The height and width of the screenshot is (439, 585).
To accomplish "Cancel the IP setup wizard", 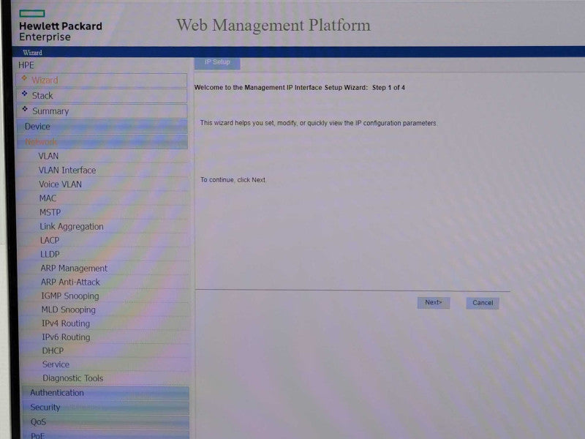I will [x=483, y=303].
